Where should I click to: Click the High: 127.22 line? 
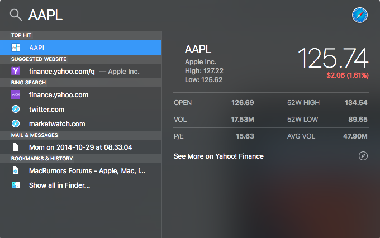click(204, 71)
